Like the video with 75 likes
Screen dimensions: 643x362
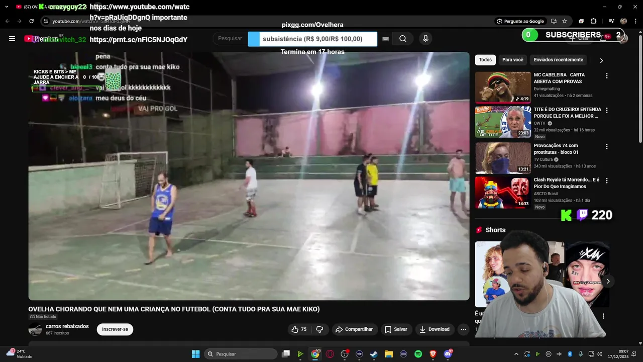coord(299,329)
